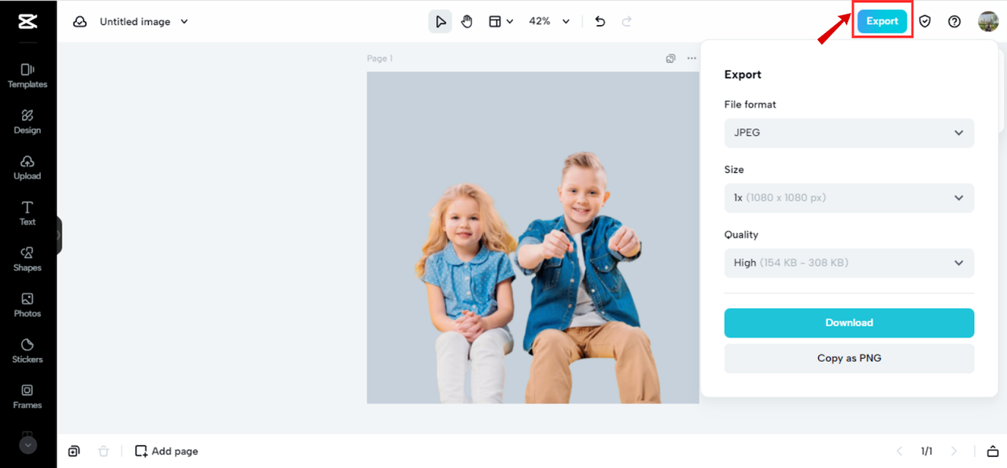Open the shield privacy icon
Screen dimensions: 1007x468
tap(925, 21)
